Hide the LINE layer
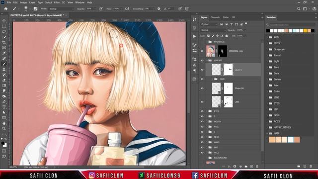 coord(202,102)
